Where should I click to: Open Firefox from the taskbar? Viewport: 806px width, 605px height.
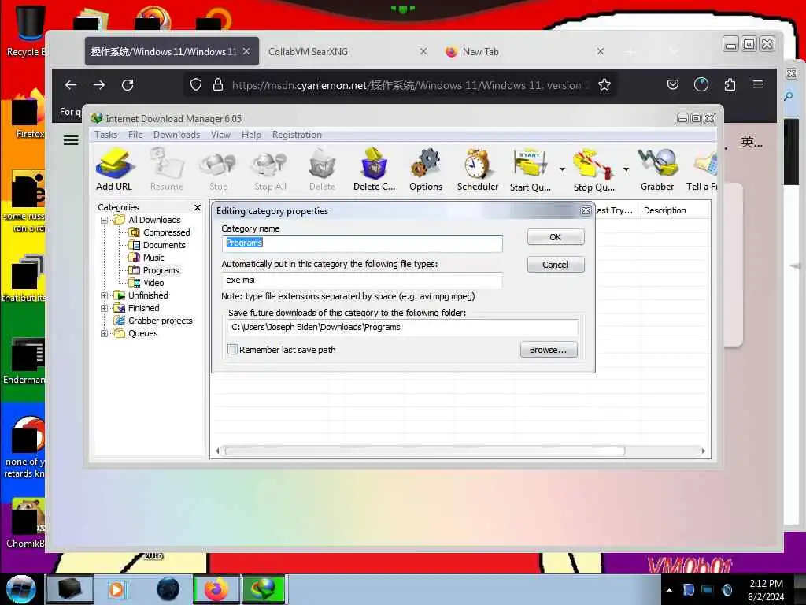tap(216, 589)
